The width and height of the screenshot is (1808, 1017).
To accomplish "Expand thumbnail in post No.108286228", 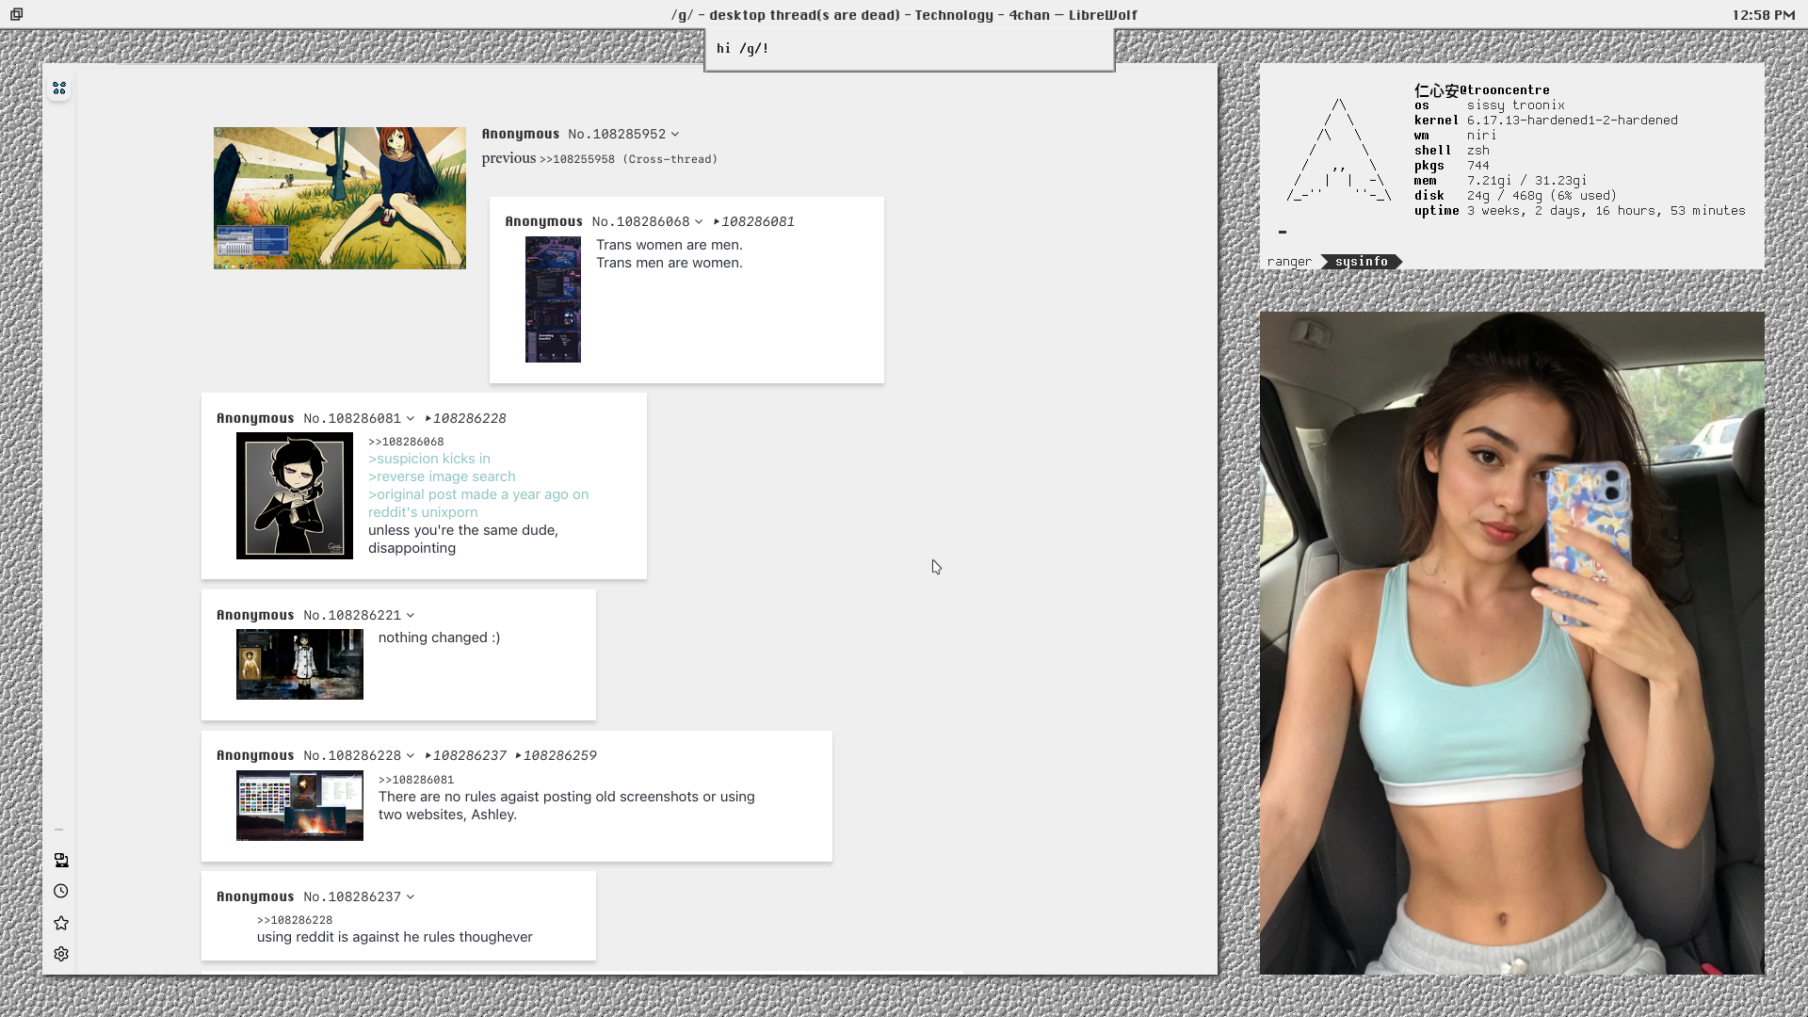I will [299, 805].
